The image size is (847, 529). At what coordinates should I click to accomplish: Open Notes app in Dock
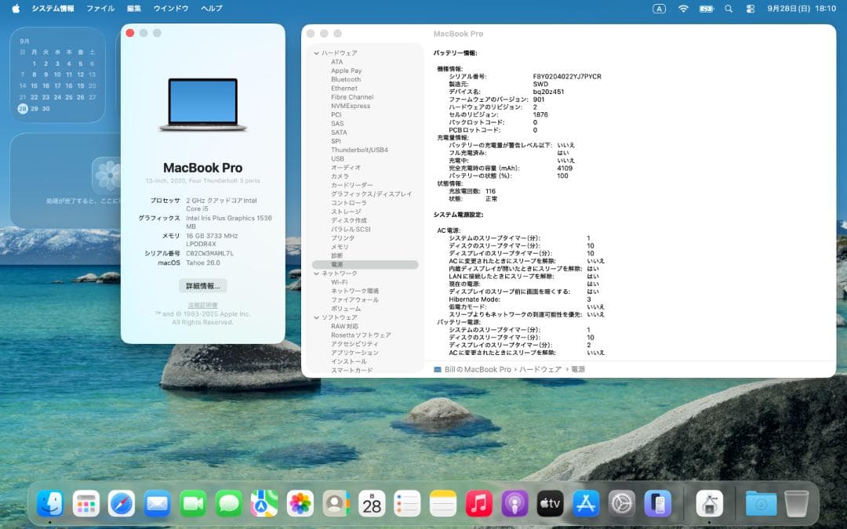tap(443, 504)
